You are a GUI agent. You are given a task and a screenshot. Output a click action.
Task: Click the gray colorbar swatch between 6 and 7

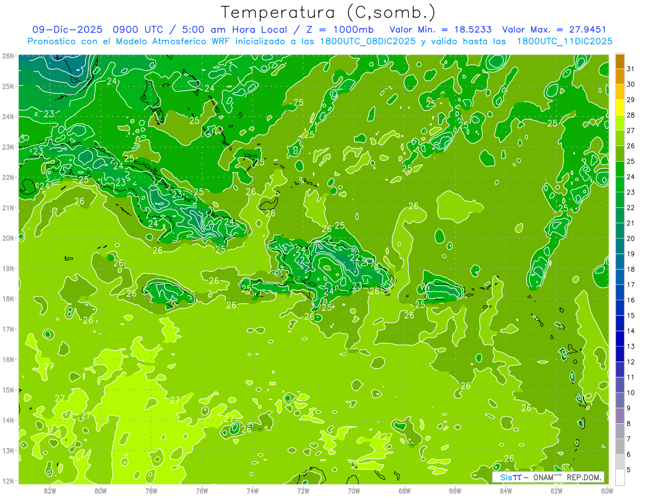click(620, 446)
